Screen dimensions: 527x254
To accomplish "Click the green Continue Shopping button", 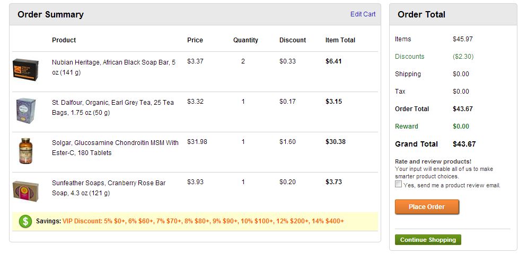I will [427, 240].
